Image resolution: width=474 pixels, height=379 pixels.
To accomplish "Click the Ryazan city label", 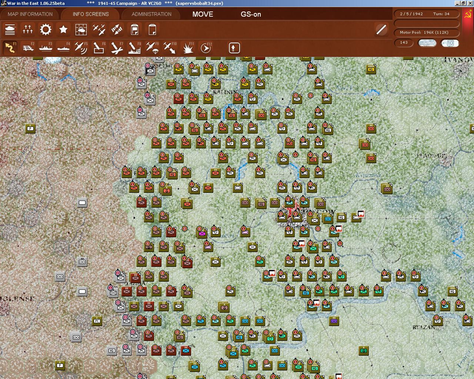I will tap(424, 327).
